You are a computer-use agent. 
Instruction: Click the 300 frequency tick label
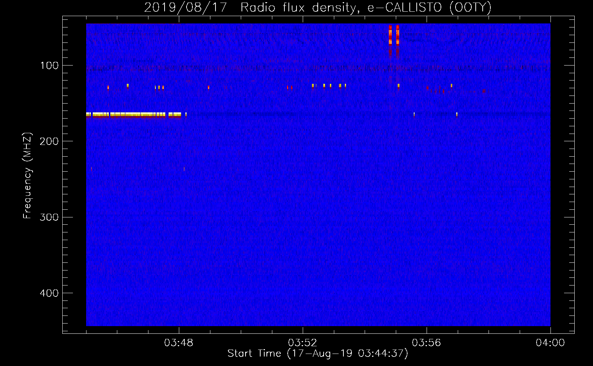coord(49,217)
